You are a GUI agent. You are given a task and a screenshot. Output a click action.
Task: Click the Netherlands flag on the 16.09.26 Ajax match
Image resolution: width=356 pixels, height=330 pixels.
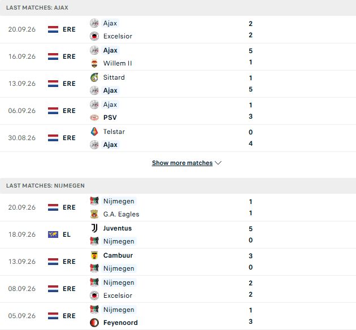point(53,57)
